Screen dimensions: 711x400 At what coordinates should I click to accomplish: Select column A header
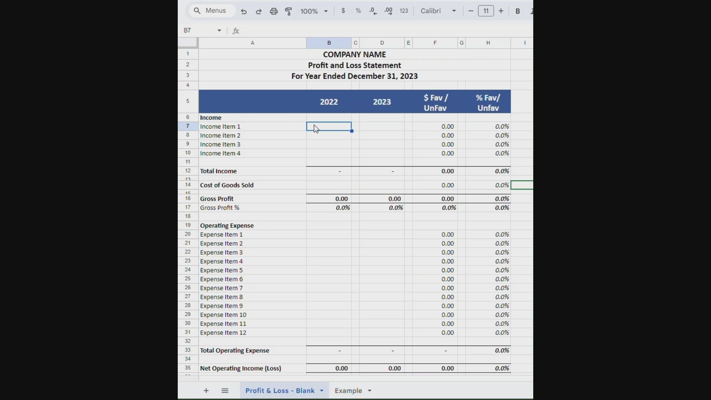[x=253, y=43]
